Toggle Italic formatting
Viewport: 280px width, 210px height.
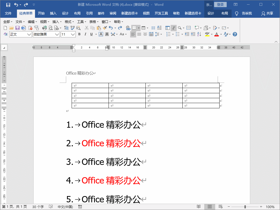point(85,34)
